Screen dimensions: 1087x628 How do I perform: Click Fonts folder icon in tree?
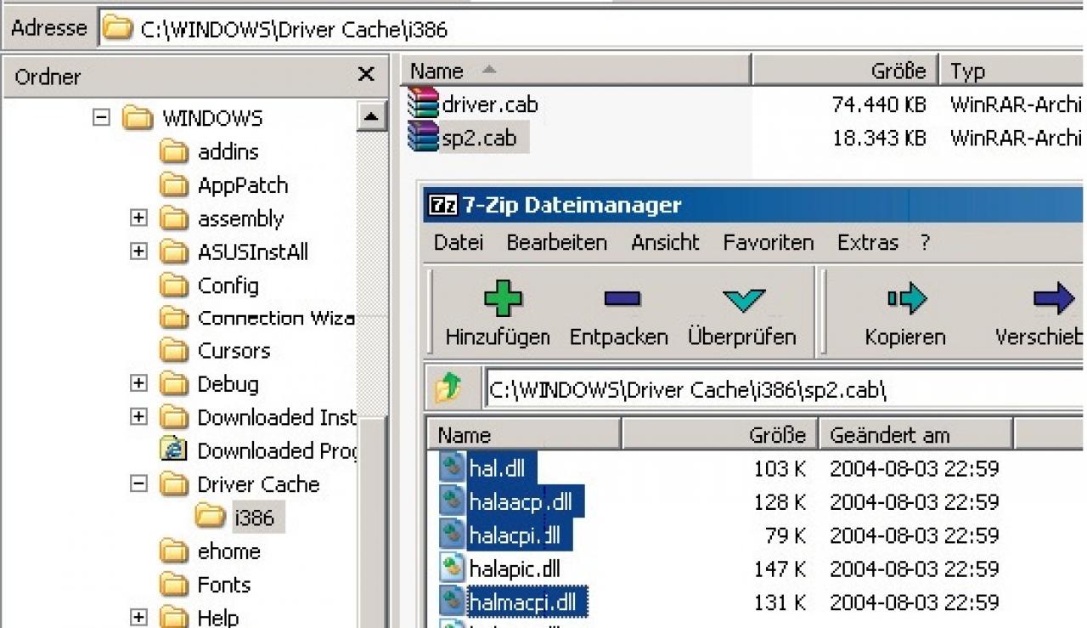174,585
